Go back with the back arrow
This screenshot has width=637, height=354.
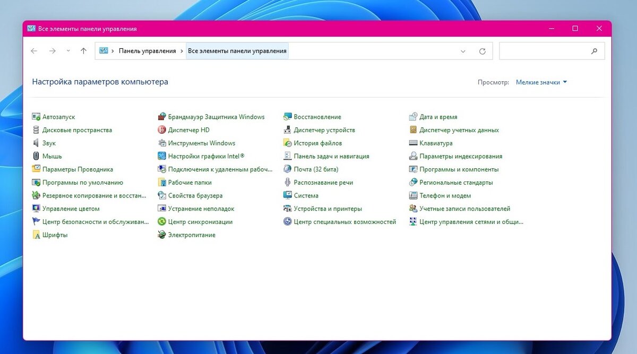click(x=34, y=51)
